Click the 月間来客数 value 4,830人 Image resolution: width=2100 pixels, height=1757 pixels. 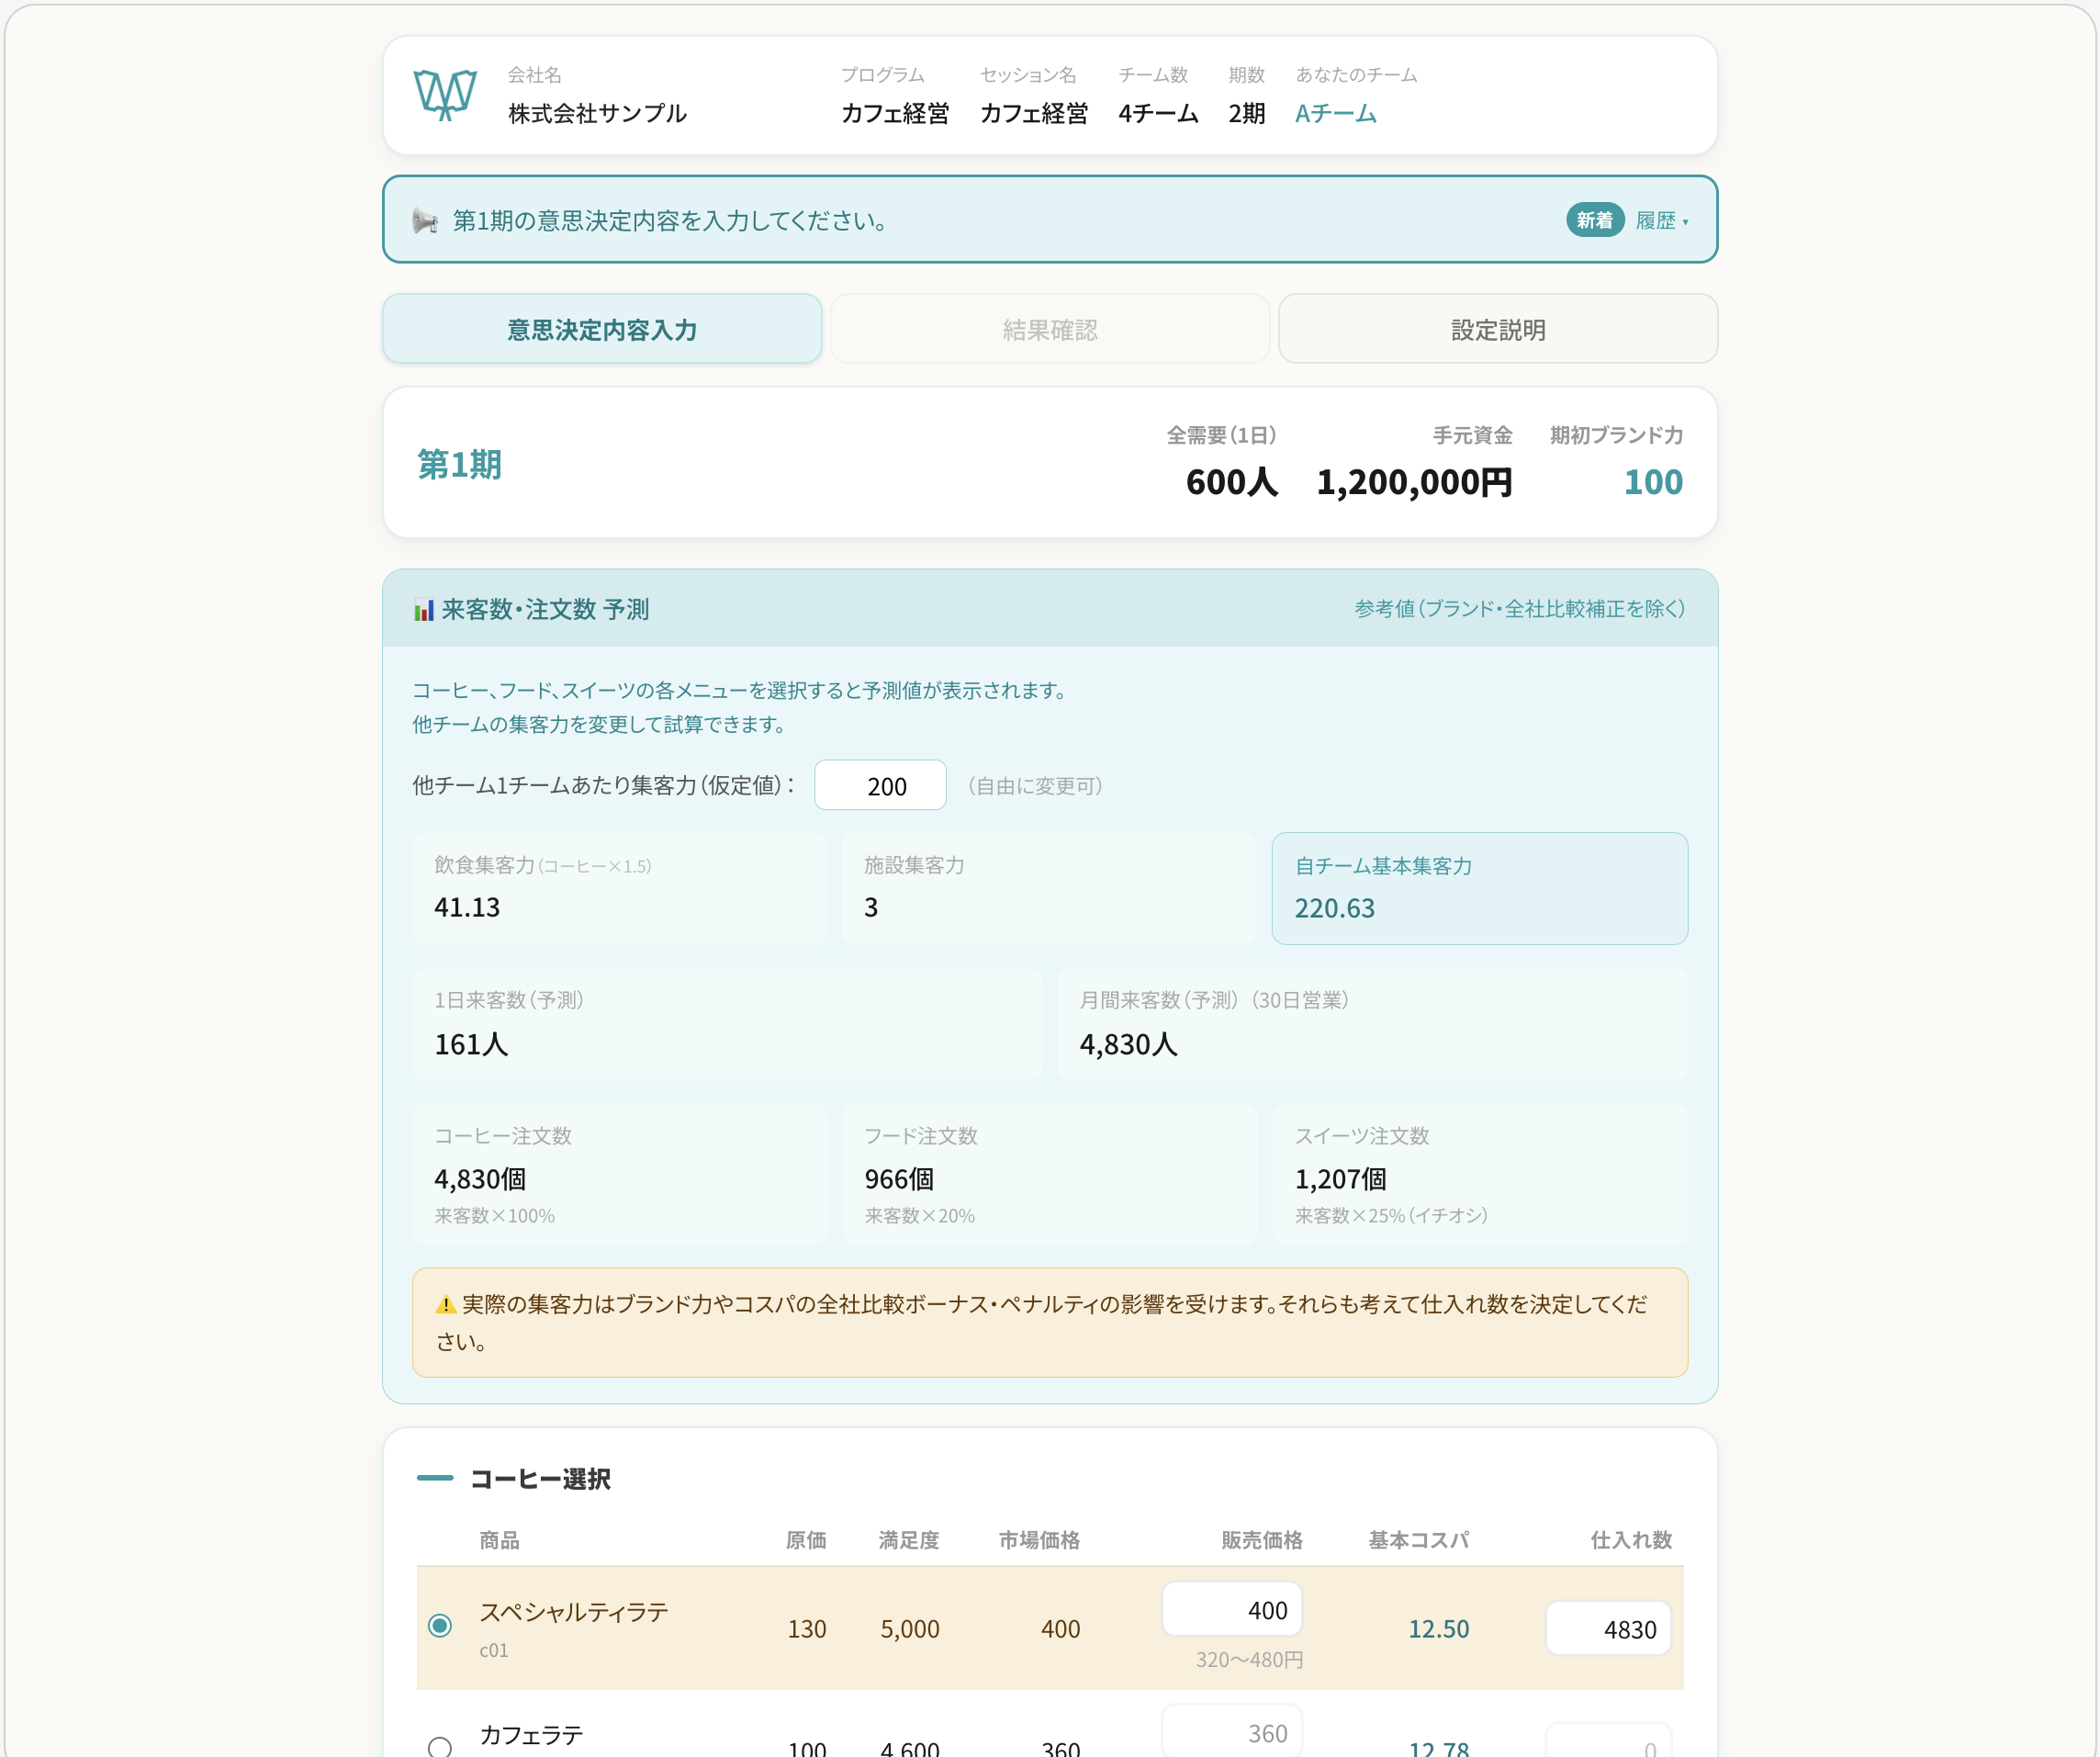pos(1128,1044)
